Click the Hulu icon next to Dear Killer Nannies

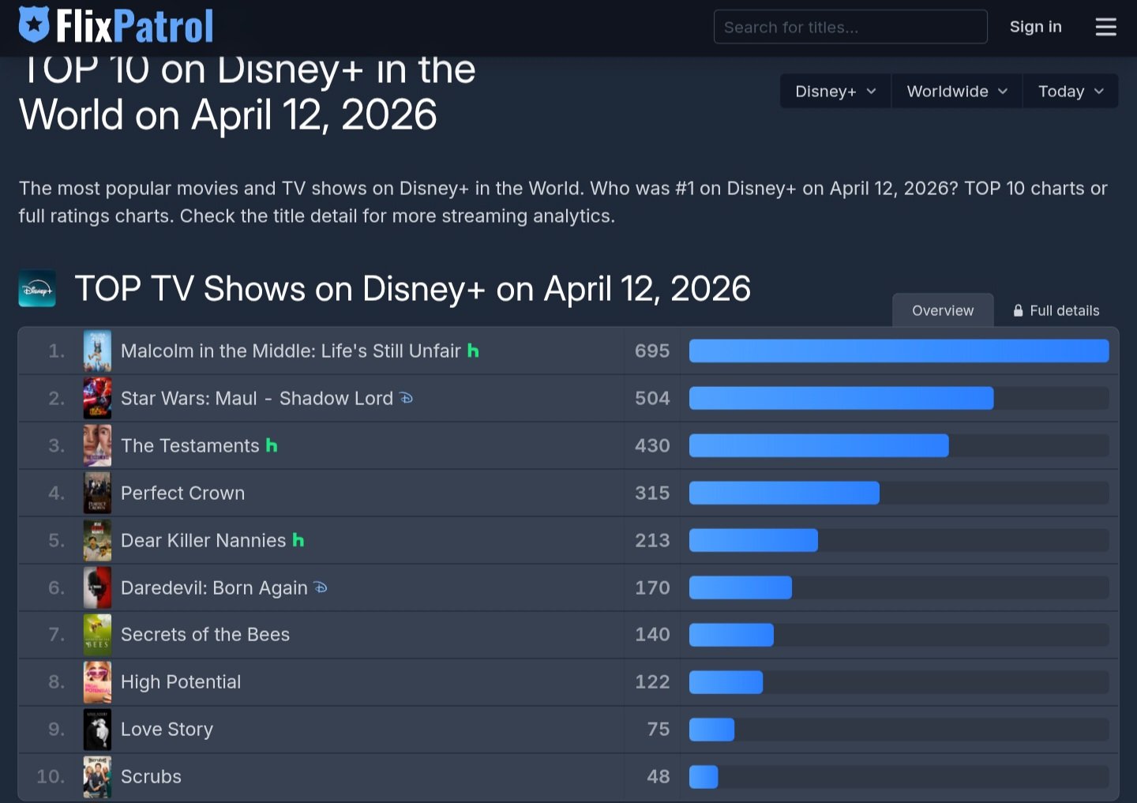tap(298, 540)
